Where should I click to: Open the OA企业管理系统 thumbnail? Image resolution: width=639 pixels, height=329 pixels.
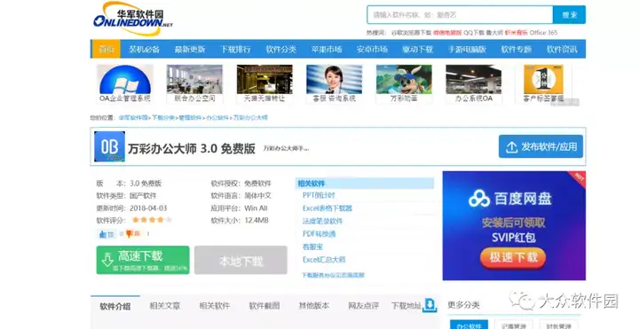(x=125, y=84)
